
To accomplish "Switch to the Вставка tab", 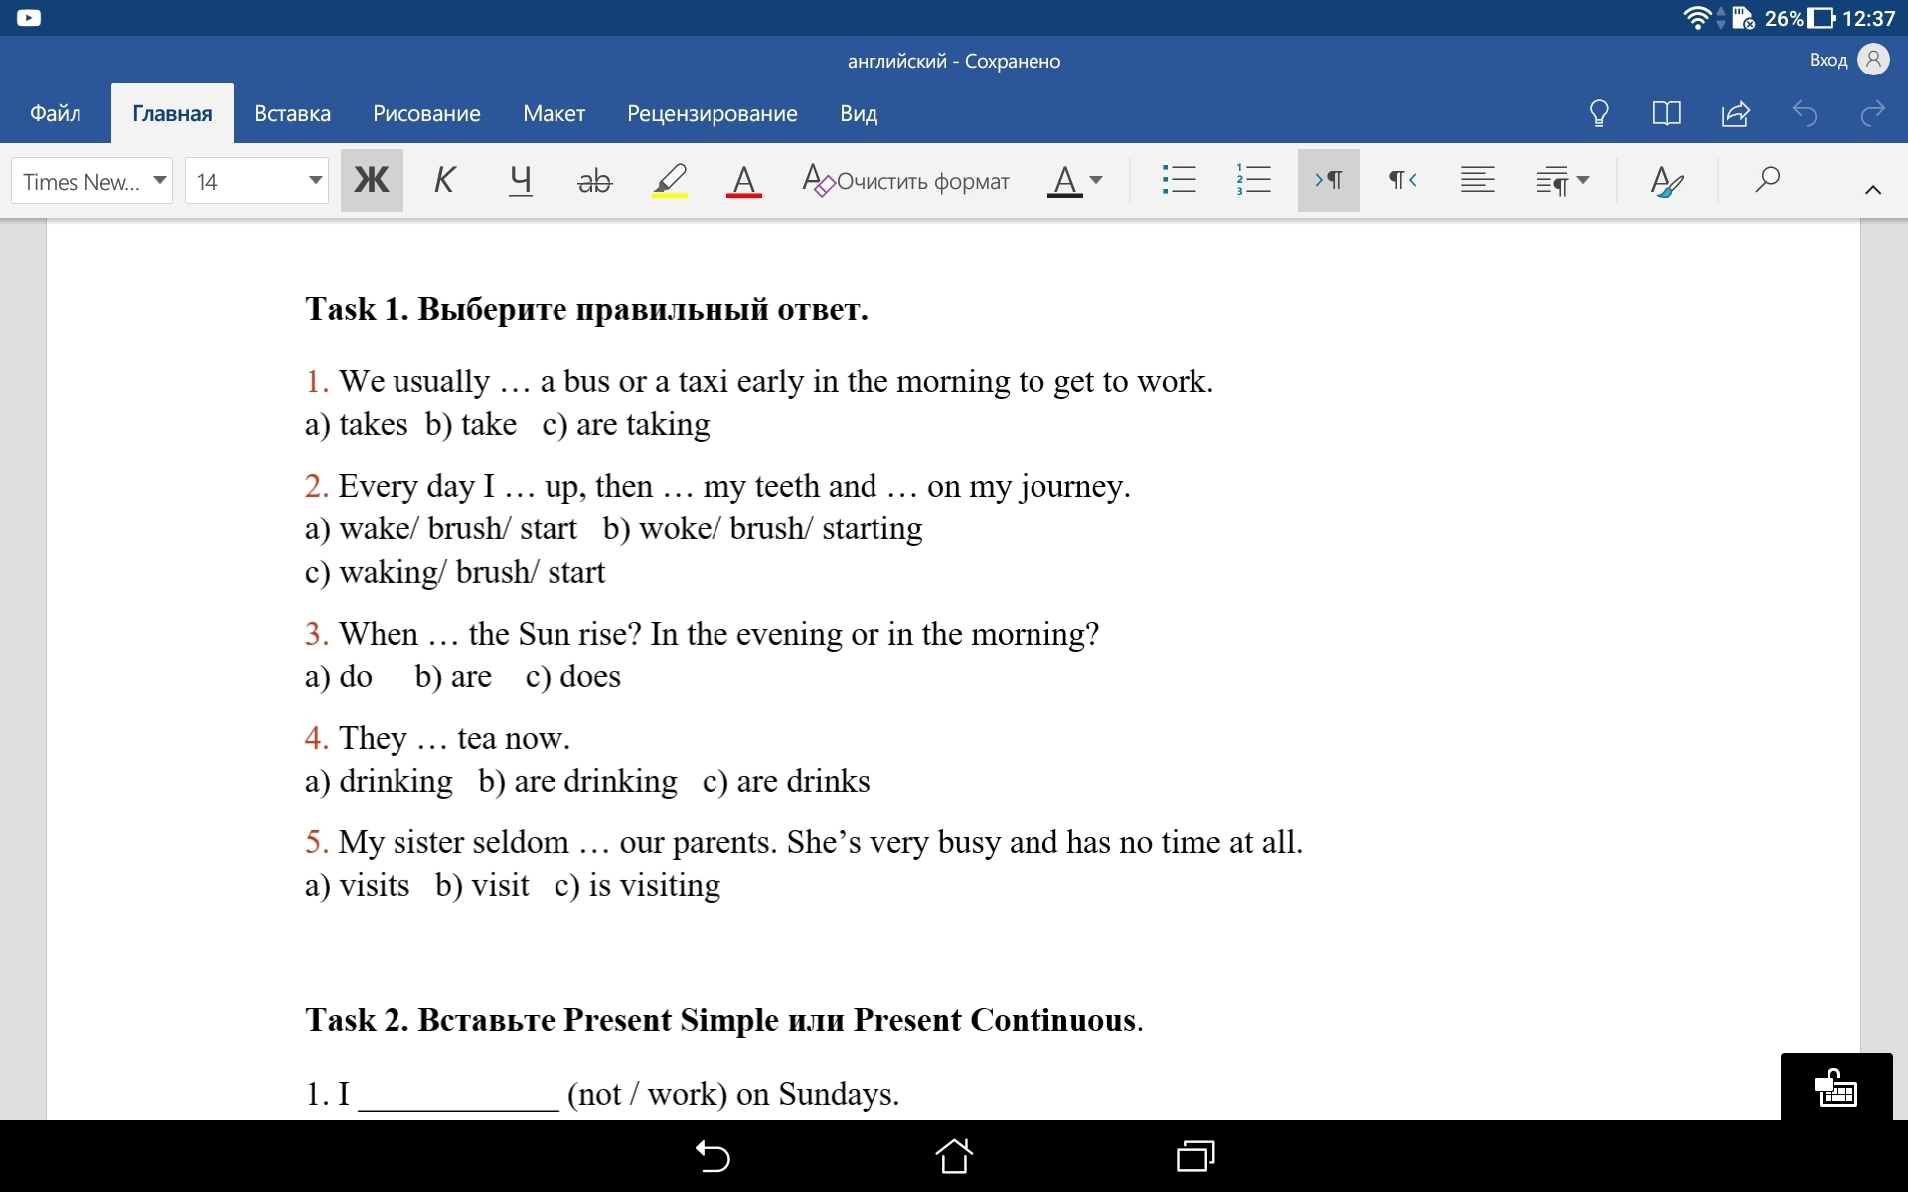I will click(292, 113).
